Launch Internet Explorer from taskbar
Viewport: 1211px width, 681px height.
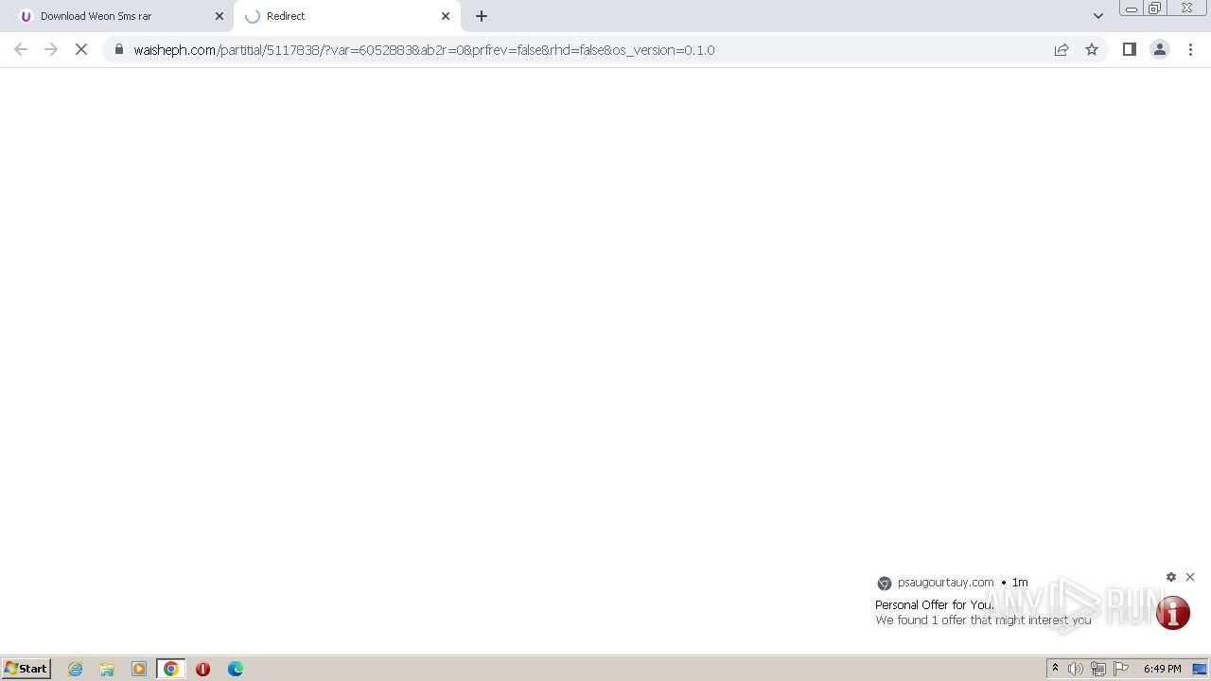pos(76,669)
